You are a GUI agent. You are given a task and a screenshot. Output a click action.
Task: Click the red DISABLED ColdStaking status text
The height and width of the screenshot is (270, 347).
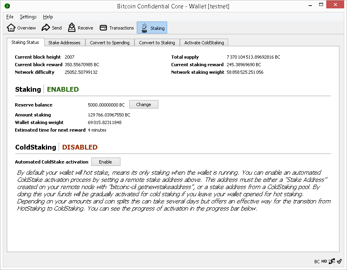pyautogui.click(x=80, y=147)
